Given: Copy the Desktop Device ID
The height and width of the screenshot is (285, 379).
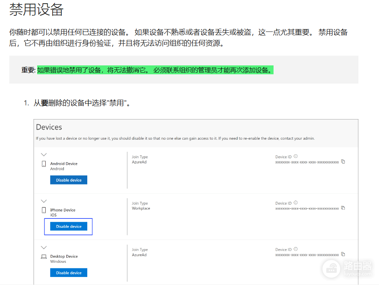Looking at the screenshot, I should [x=343, y=254].
